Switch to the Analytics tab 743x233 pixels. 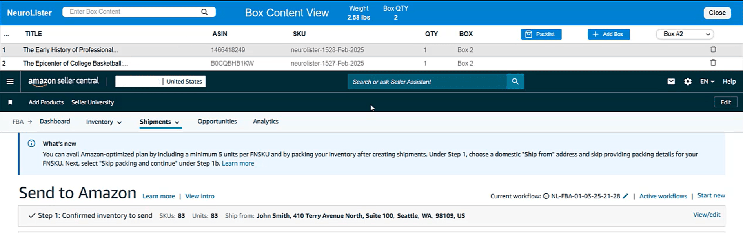pos(266,122)
